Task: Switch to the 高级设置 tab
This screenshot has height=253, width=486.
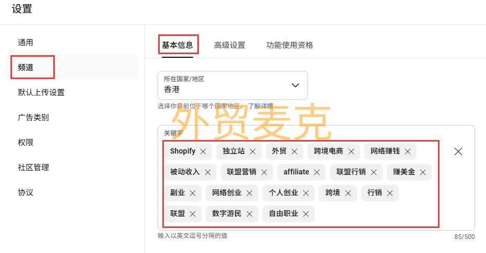Action: pos(229,45)
